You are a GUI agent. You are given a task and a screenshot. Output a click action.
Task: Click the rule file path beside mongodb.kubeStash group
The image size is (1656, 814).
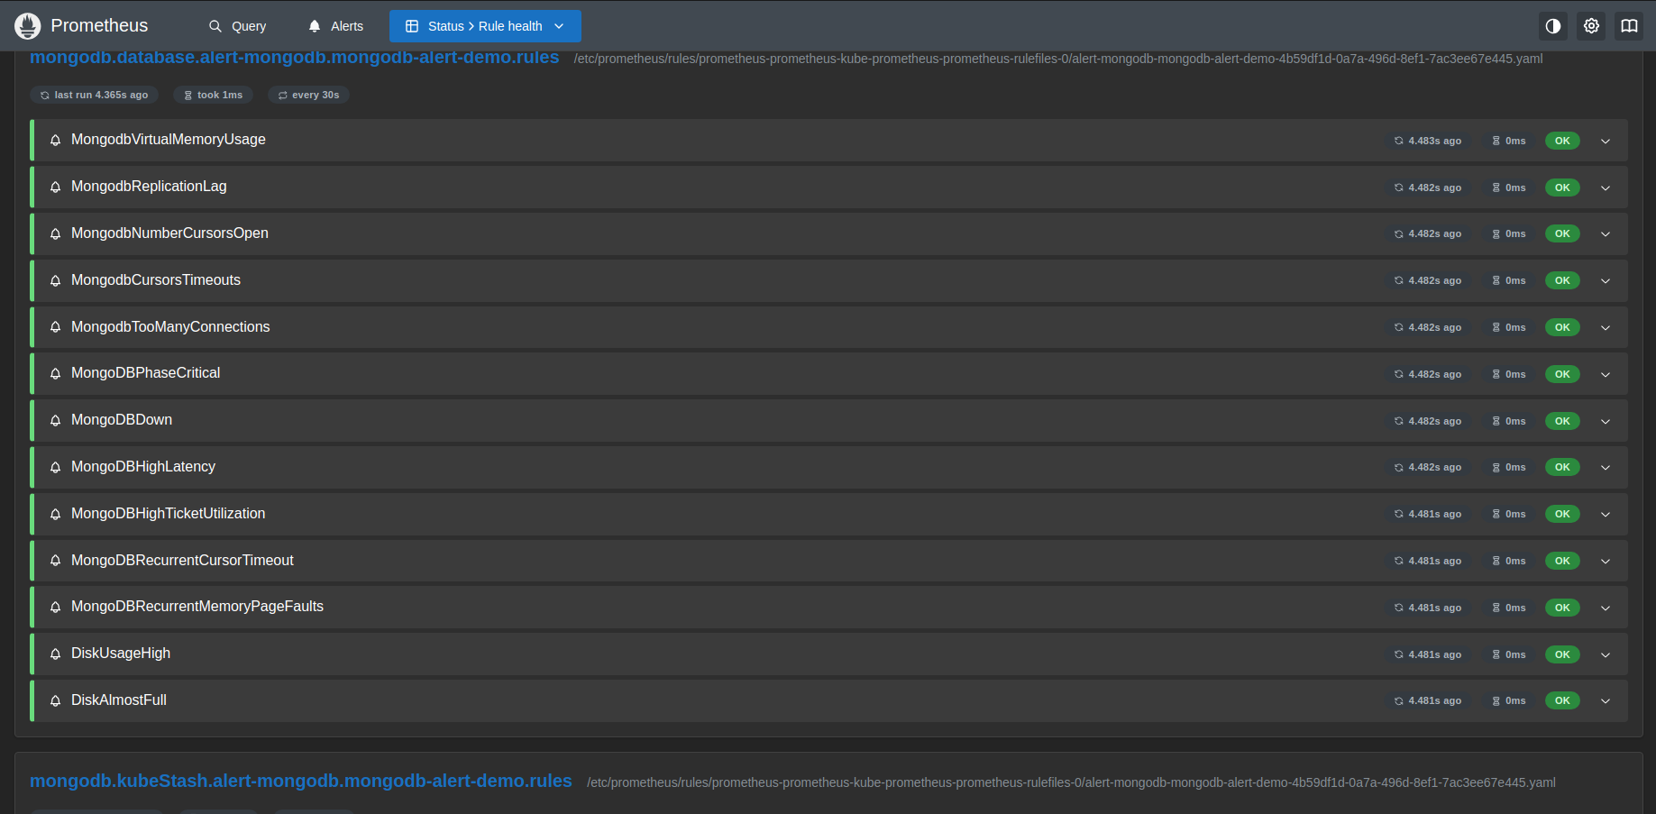tap(1071, 782)
